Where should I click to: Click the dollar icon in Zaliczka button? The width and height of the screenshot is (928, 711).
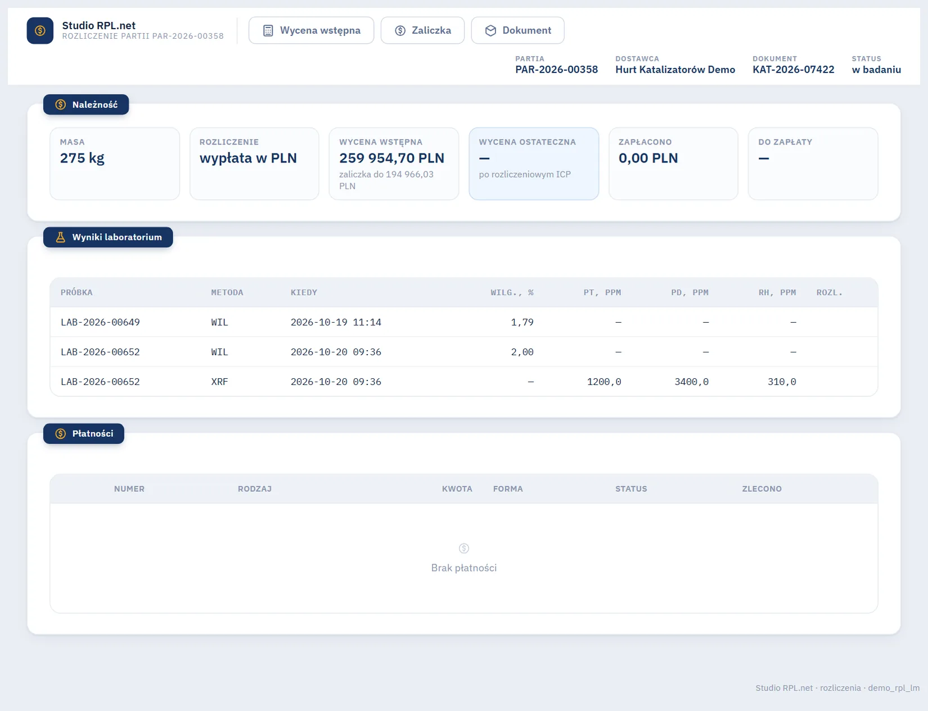click(400, 30)
